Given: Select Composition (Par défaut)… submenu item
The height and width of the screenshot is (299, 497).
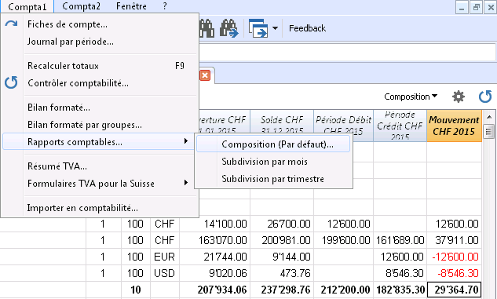Looking at the screenshot, I should click(273, 144).
